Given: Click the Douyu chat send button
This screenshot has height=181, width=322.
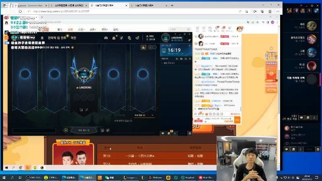Looking at the screenshot, I should pyautogui.click(x=237, y=120).
